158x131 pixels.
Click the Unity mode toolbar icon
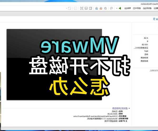coord(76,8)
